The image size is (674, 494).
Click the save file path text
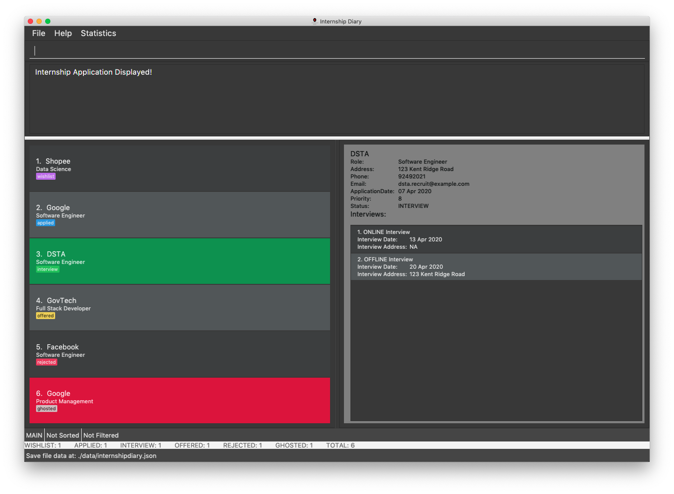point(91,456)
